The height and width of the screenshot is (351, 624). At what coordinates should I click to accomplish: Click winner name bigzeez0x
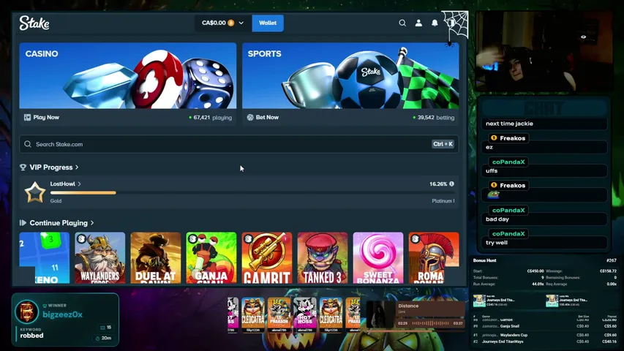[63, 314]
